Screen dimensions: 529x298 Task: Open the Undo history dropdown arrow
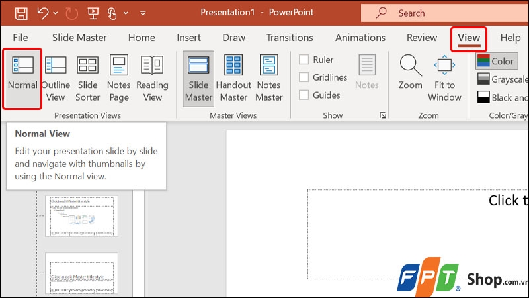(x=56, y=13)
